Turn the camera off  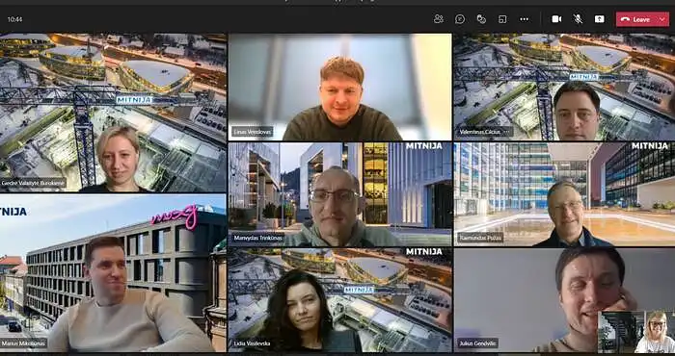tap(556, 19)
